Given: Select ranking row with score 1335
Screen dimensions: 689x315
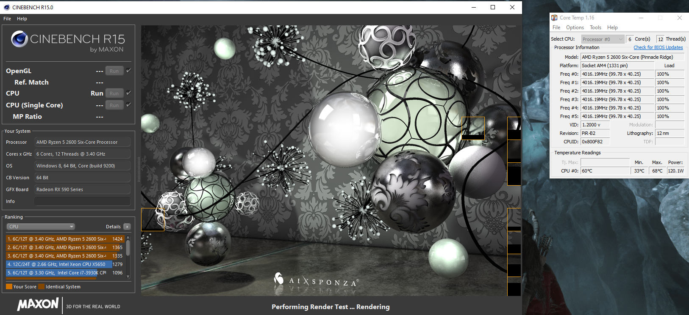Looking at the screenshot, I should point(65,256).
